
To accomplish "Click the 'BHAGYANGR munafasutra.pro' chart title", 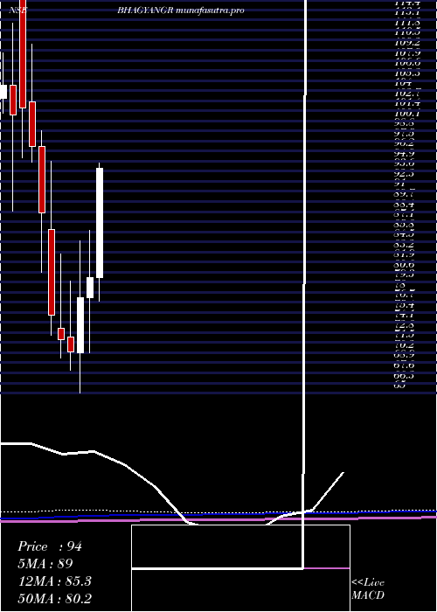I will 181,10.
